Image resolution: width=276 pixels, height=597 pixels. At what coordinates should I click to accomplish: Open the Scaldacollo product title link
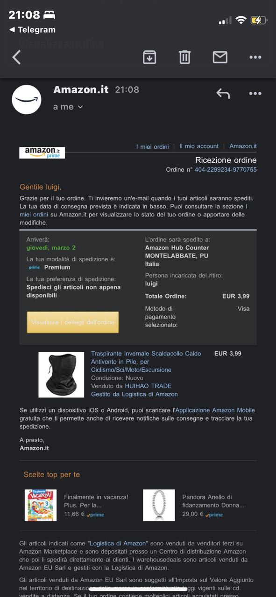click(x=146, y=361)
